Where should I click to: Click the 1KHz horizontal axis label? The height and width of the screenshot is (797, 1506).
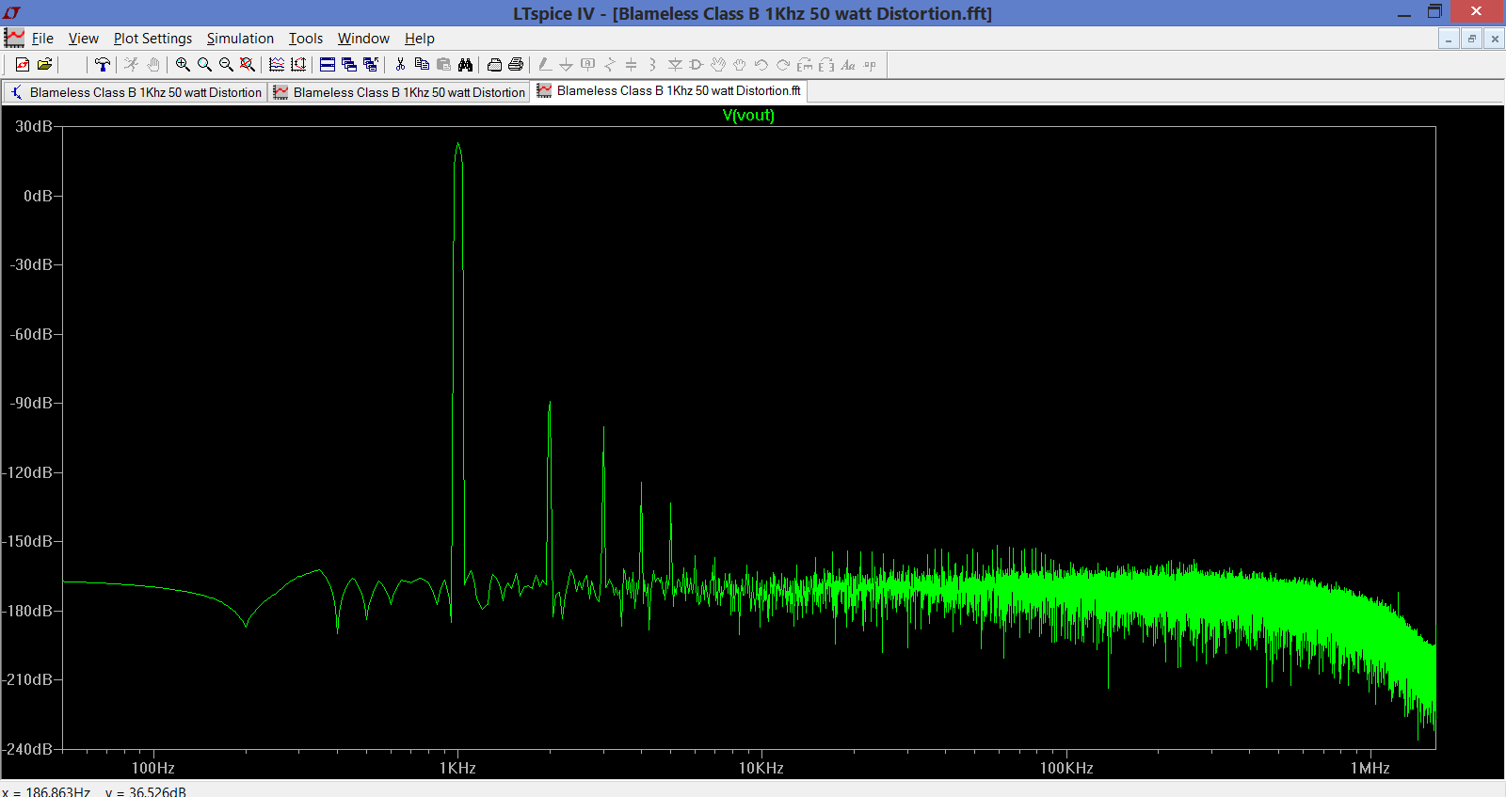457,768
